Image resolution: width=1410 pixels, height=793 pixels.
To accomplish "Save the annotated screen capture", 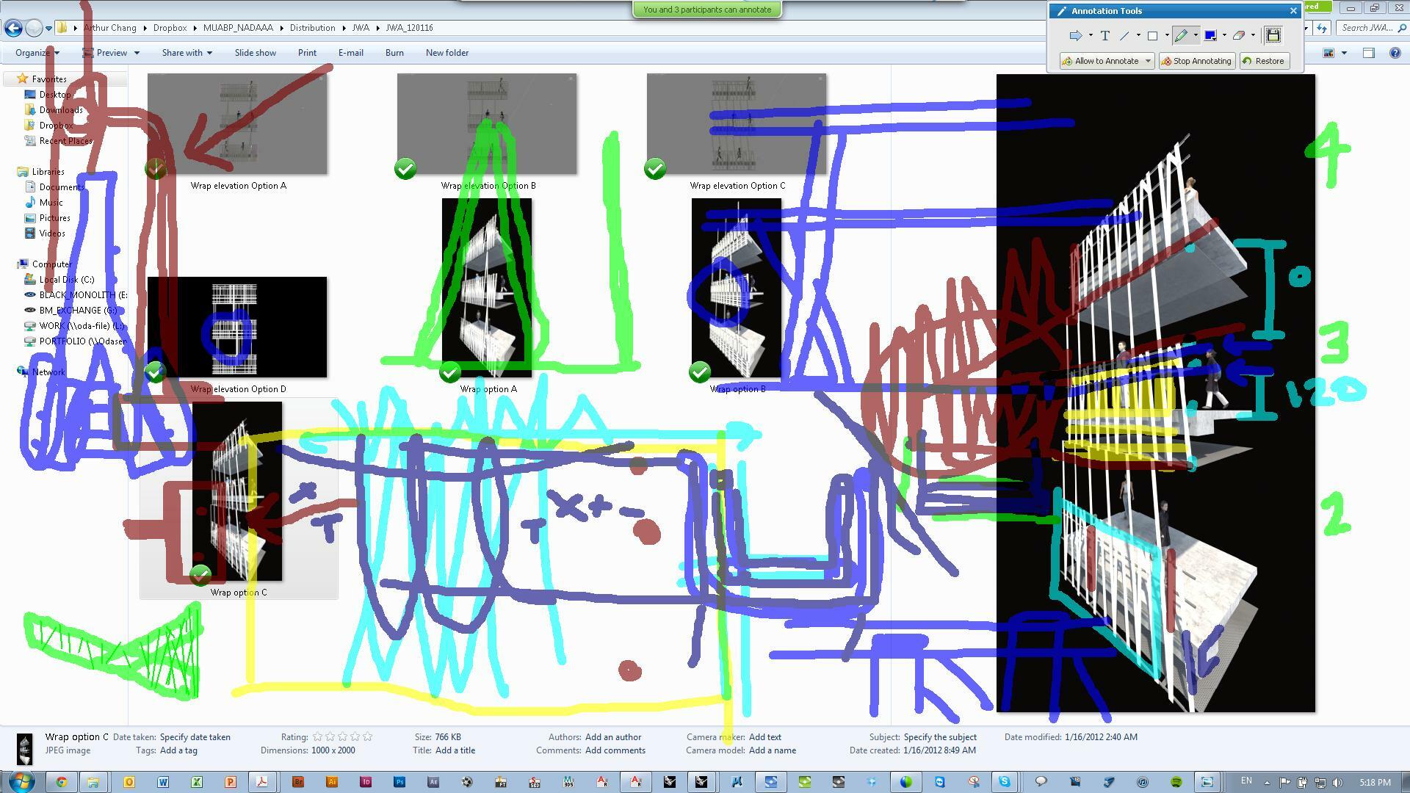I will (1273, 35).
